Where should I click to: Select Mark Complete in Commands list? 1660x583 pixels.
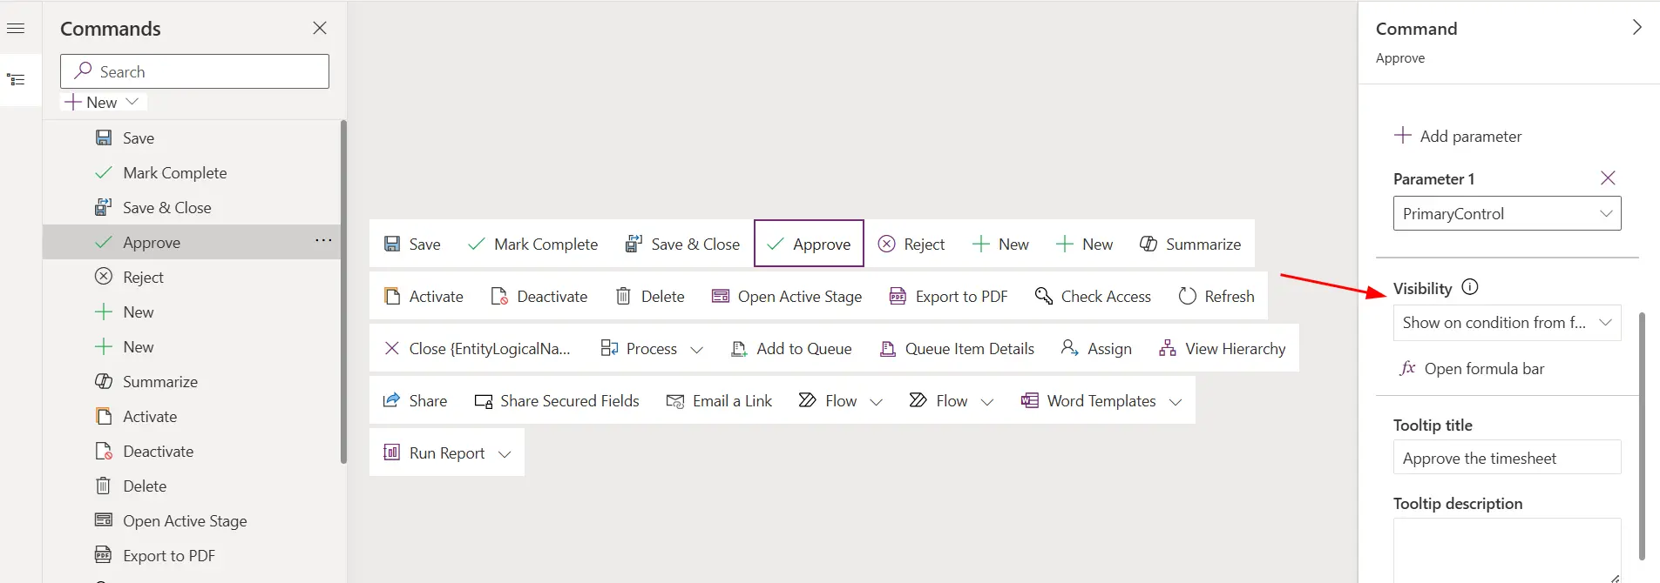191,172
